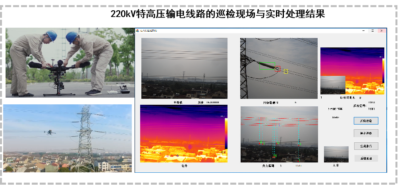
Task: Click the app icon in the title bar
Action: coord(137,30)
